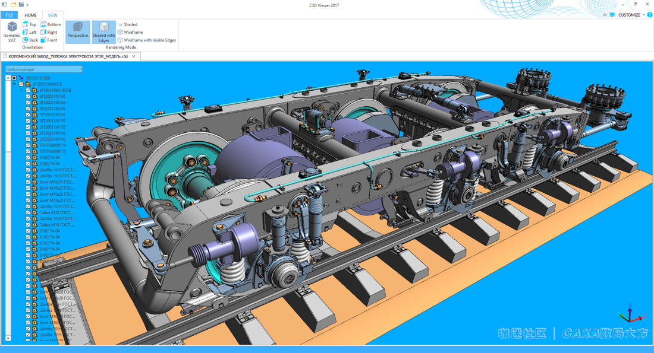Switch to the Left view orientation
The height and width of the screenshot is (353, 654).
pos(29,32)
